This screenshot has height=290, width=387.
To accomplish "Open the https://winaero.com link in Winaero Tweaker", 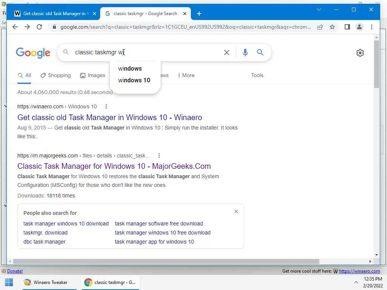I will point(359,271).
